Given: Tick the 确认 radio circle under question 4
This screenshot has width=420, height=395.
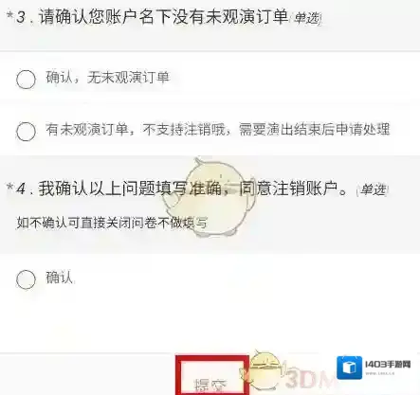Looking at the screenshot, I should tap(26, 279).
